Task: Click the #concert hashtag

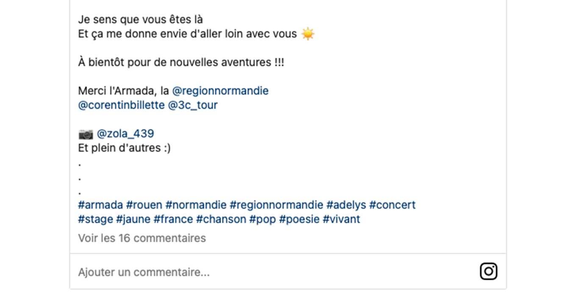Action: (392, 205)
